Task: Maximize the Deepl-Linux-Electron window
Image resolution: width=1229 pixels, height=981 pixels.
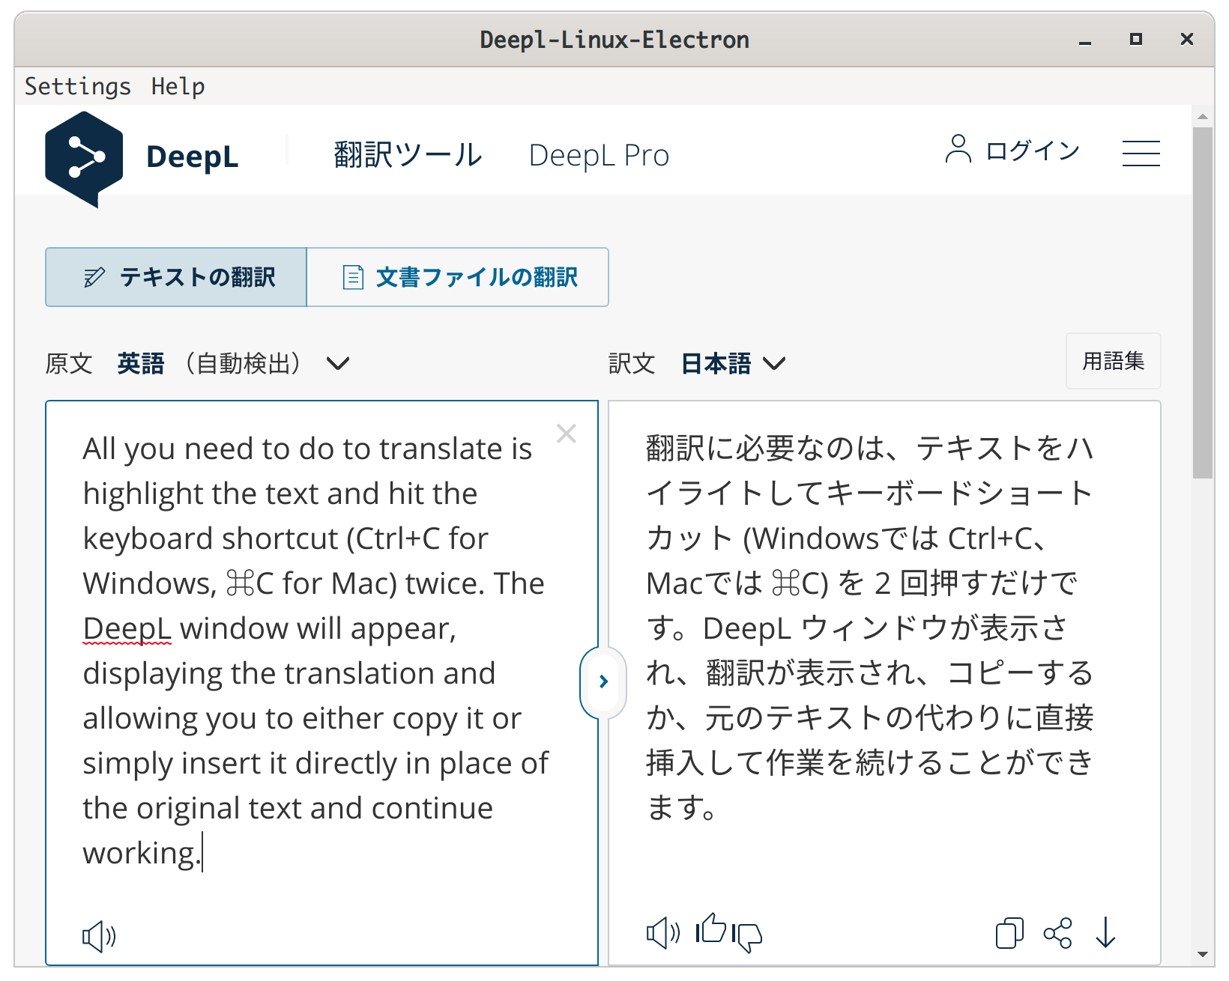Action: (x=1136, y=40)
